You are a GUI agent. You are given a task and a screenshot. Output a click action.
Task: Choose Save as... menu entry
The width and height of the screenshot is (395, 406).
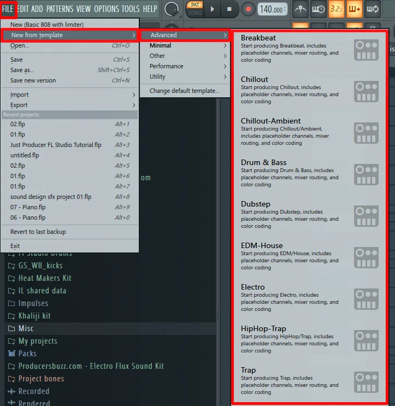[70, 70]
